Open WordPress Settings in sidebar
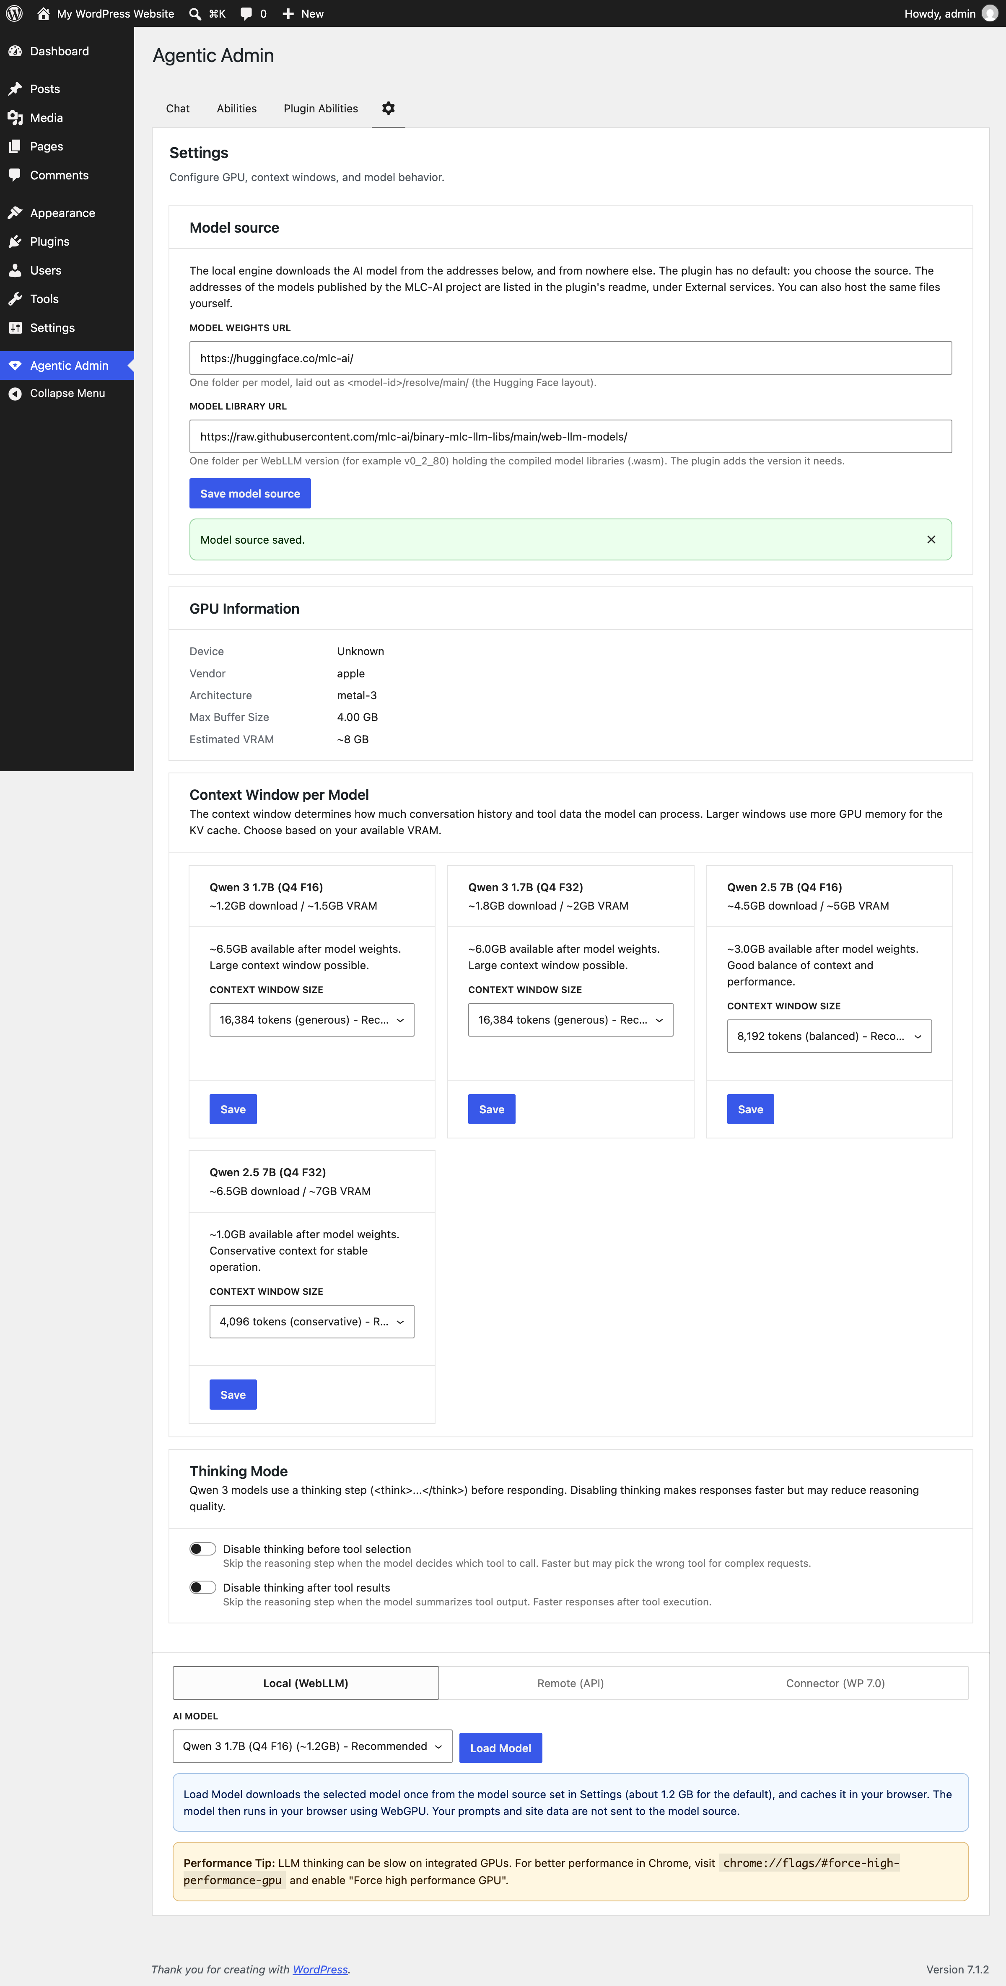Screen dimensions: 1006x1986 pyautogui.click(x=67, y=328)
